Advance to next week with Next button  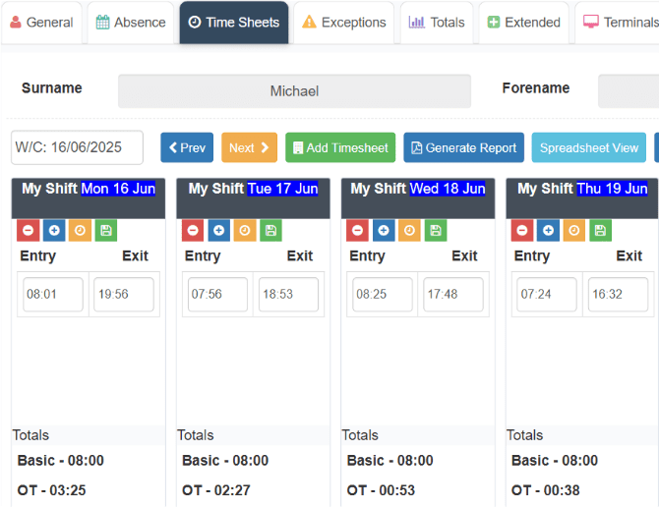click(x=249, y=148)
